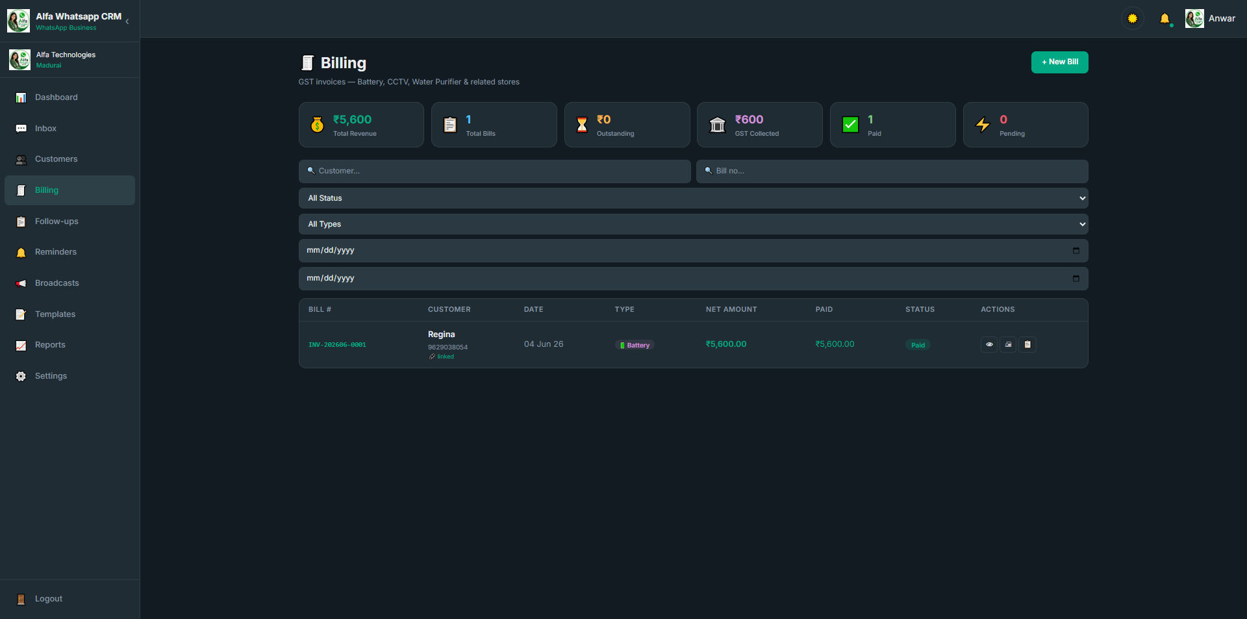Viewport: 1247px width, 619px height.
Task: Click the GST Collected ₹600 card
Action: tap(759, 125)
